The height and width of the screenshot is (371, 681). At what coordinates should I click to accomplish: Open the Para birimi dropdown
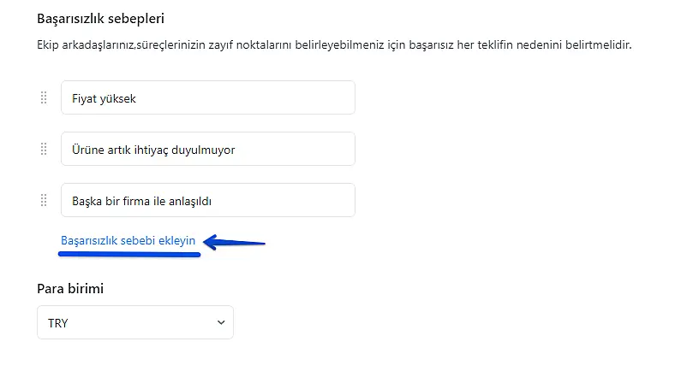tap(135, 322)
